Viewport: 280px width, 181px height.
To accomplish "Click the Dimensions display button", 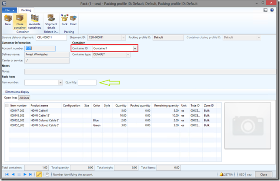I will (x=17, y=92).
